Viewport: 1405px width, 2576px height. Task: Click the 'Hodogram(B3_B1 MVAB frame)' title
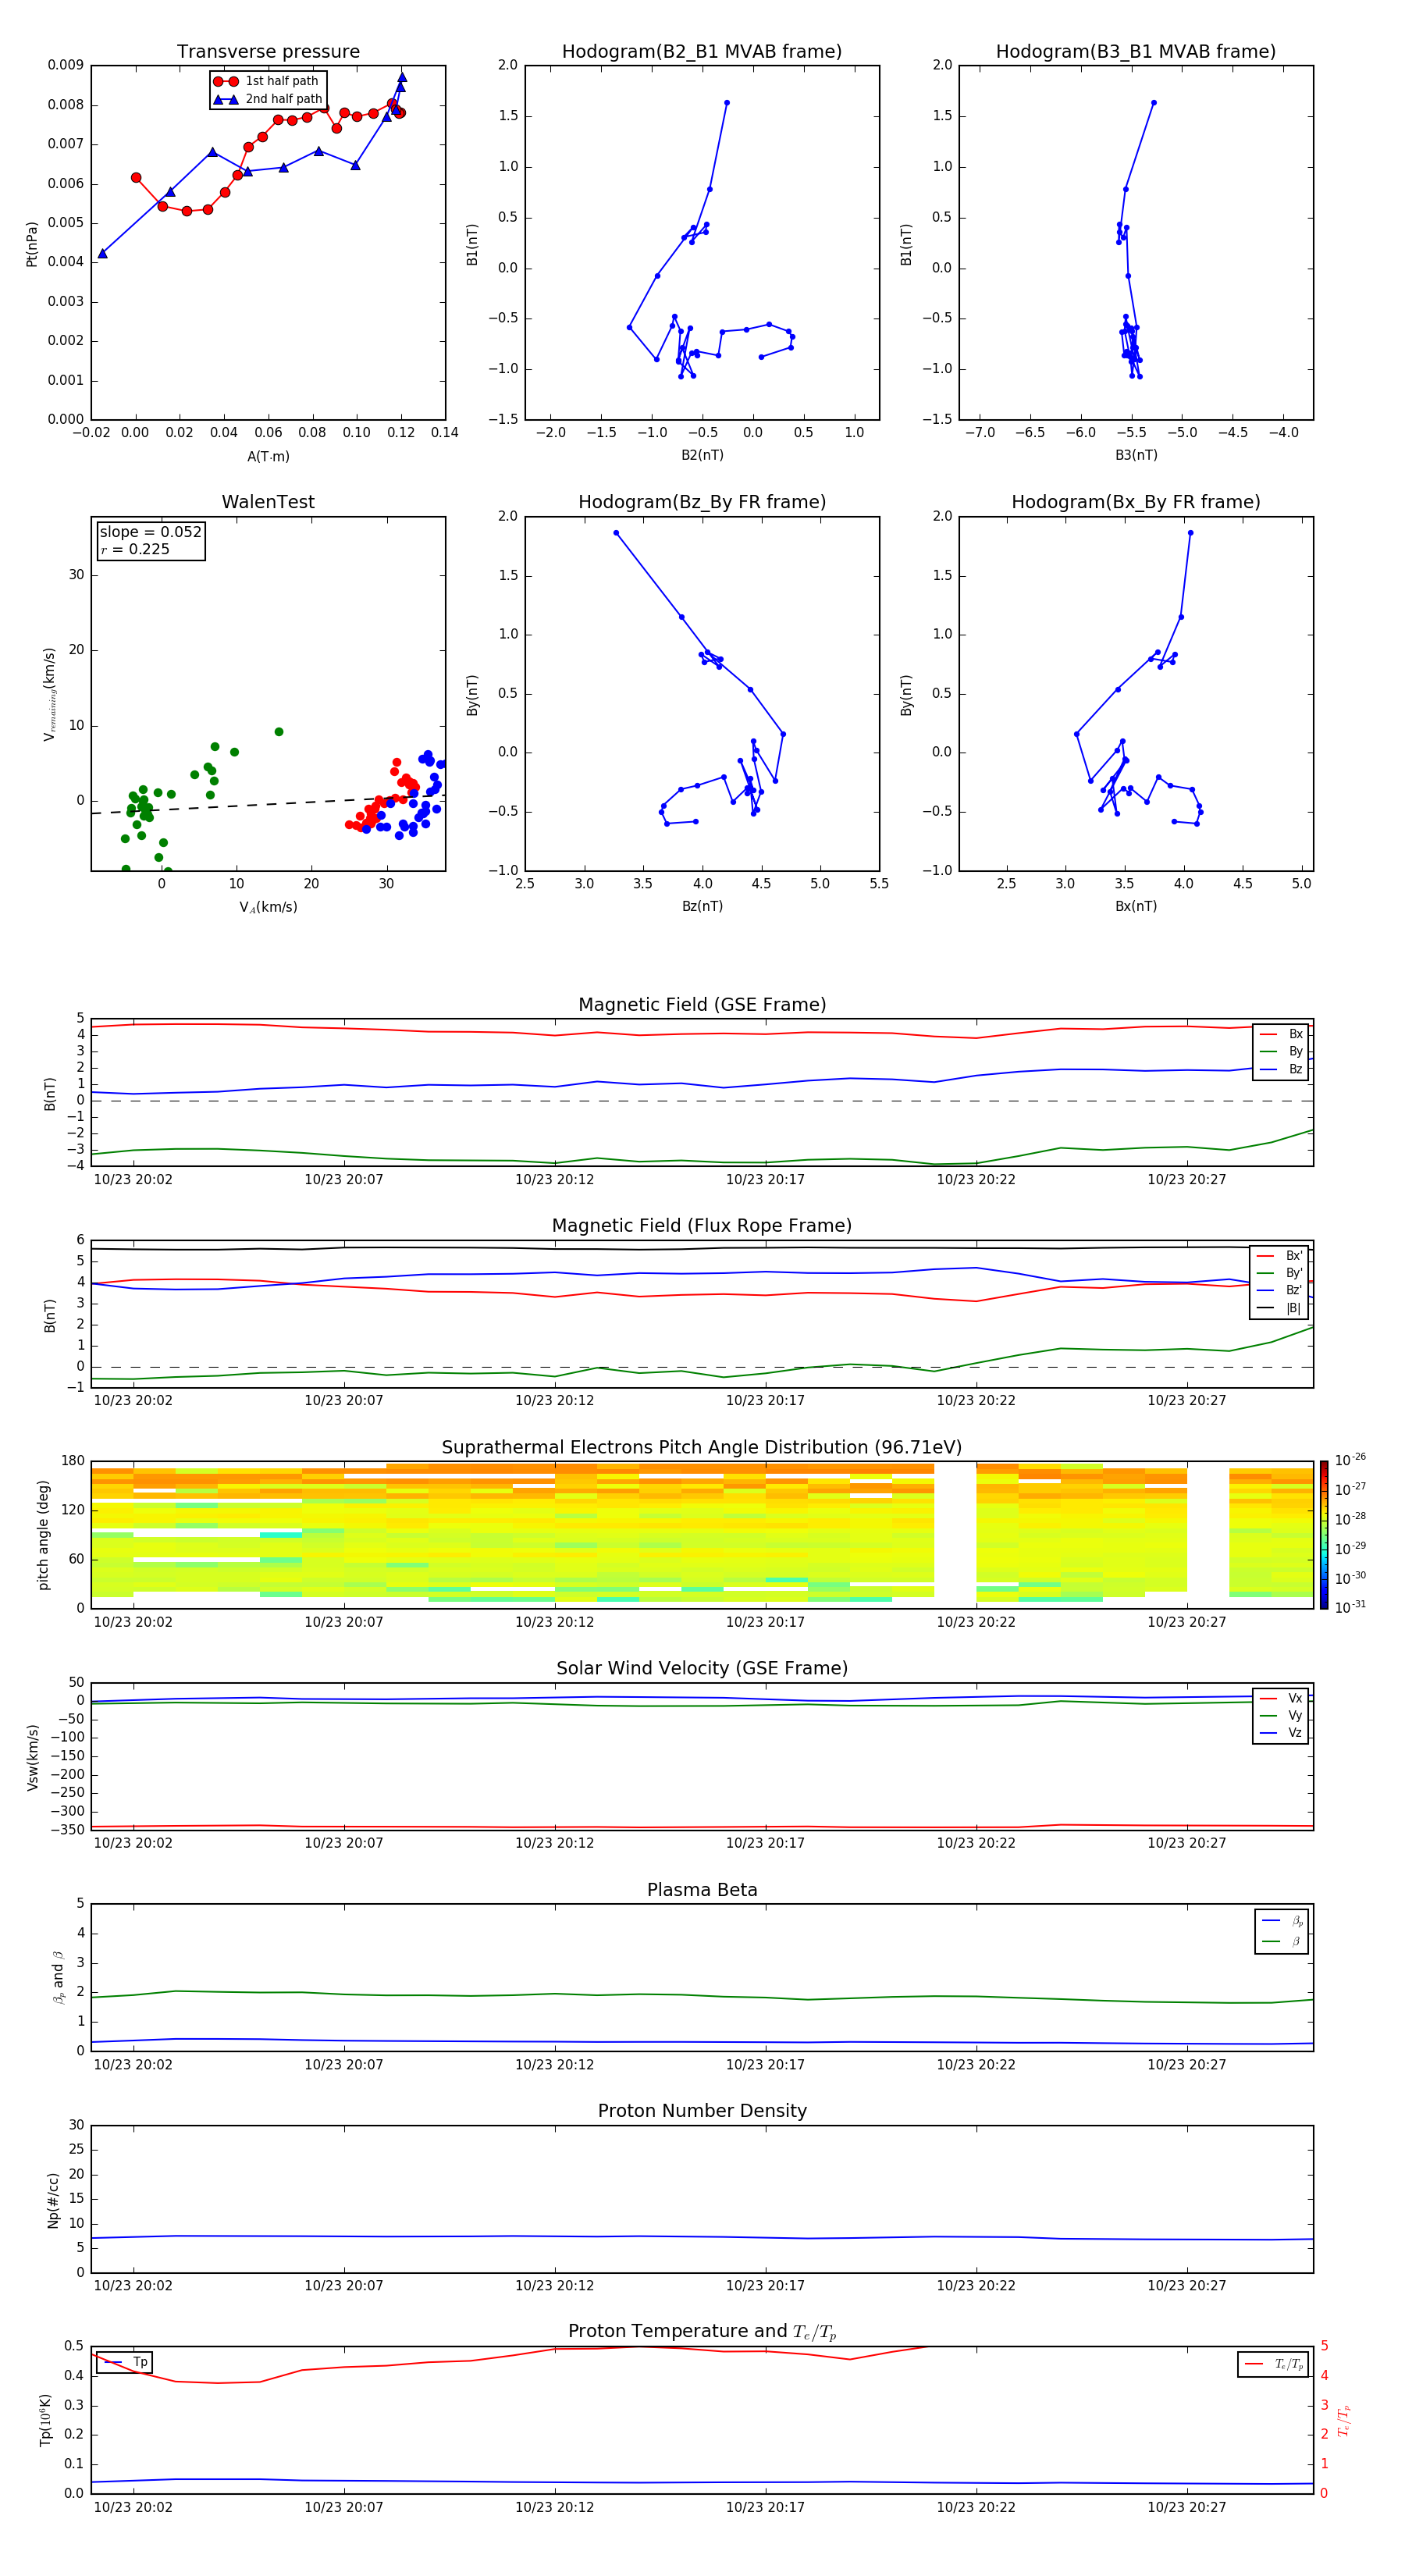[1136, 51]
